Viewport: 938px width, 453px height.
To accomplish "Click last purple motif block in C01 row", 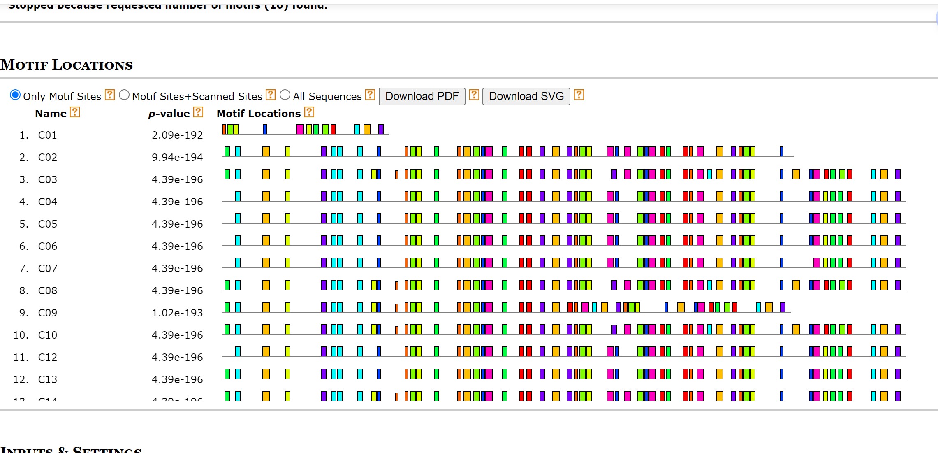I will click(381, 130).
